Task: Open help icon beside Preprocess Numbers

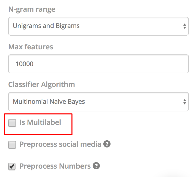Action: [x=96, y=166]
